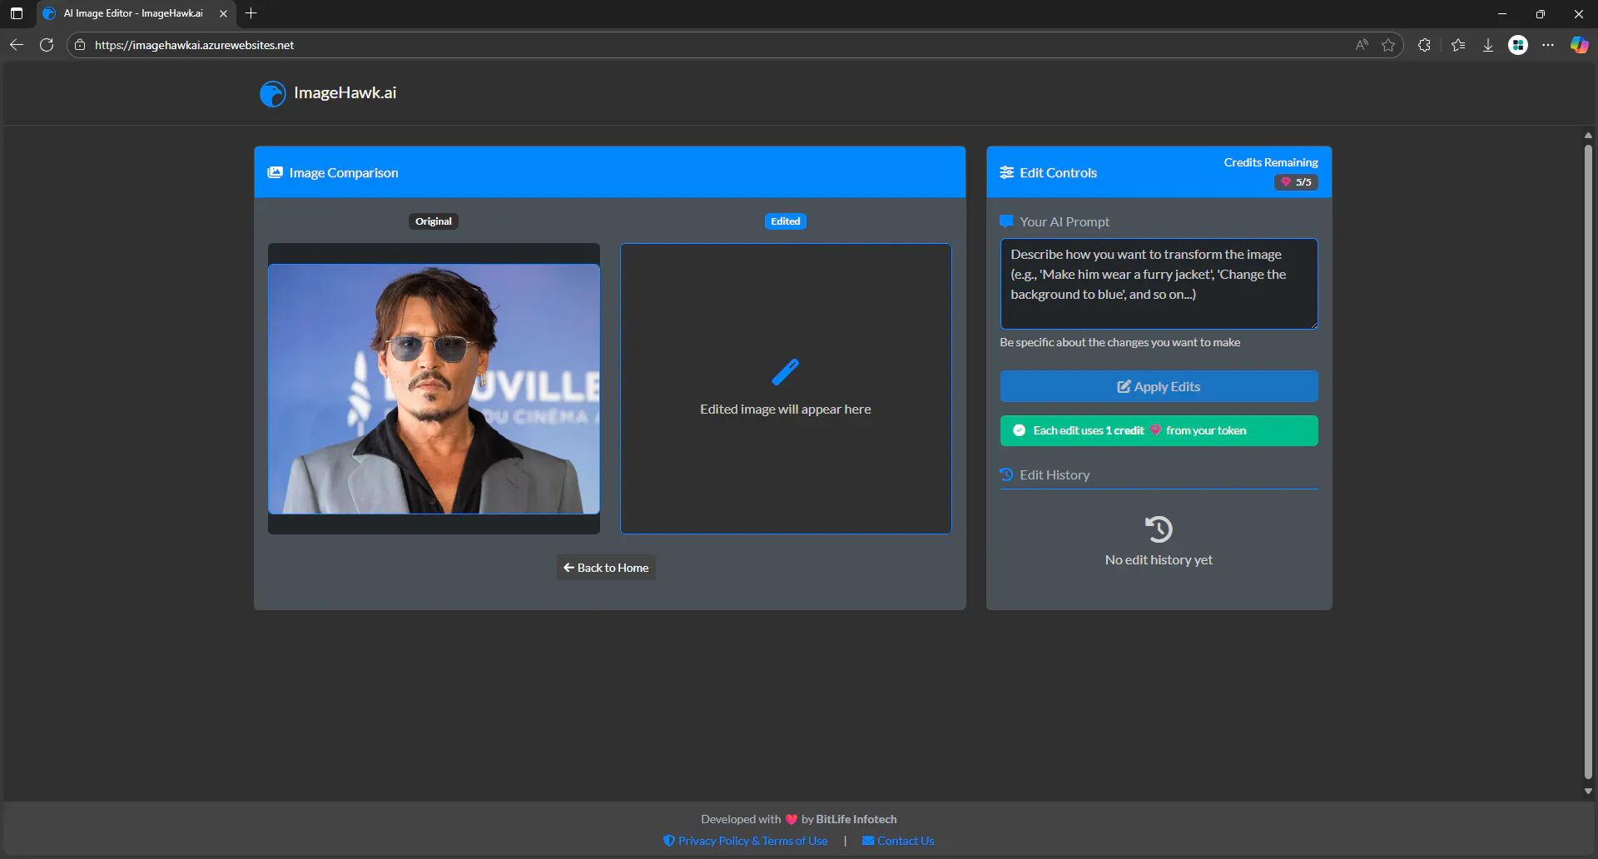Click the Edit Controls header text

click(x=1059, y=173)
